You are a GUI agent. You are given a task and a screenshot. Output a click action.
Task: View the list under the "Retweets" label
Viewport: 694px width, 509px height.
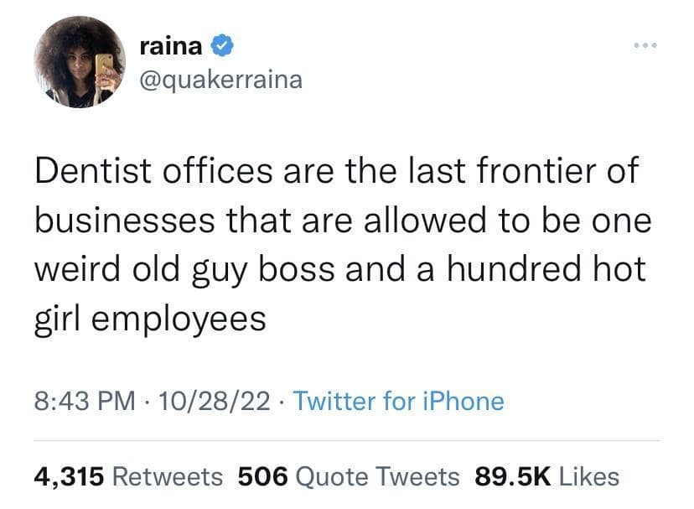click(167, 476)
